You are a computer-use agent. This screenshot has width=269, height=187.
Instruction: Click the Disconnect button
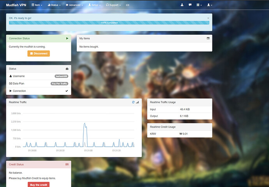coord(39,53)
